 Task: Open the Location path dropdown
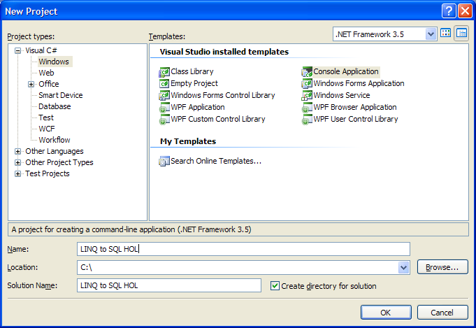(x=403, y=267)
